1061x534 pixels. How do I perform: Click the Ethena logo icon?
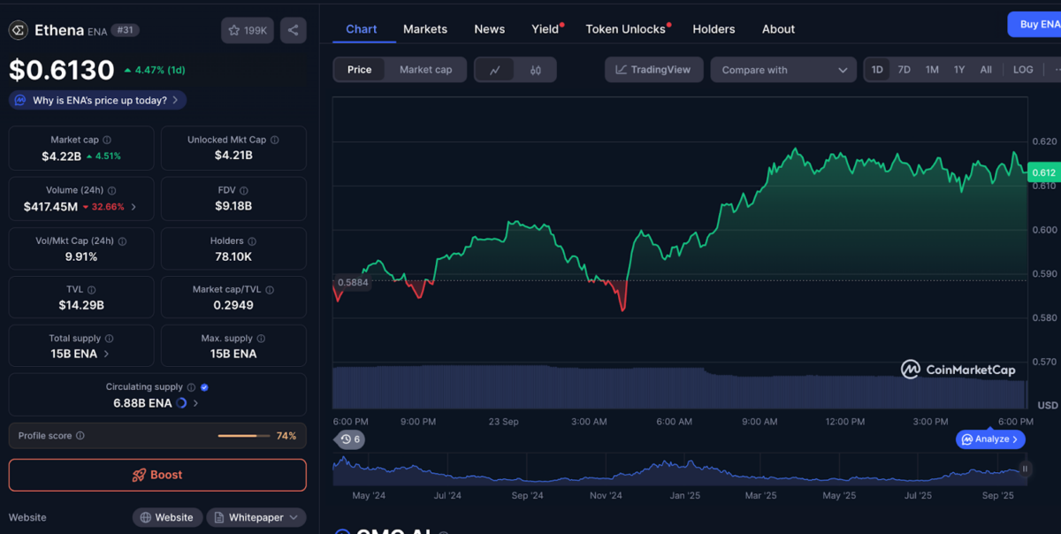pos(18,30)
